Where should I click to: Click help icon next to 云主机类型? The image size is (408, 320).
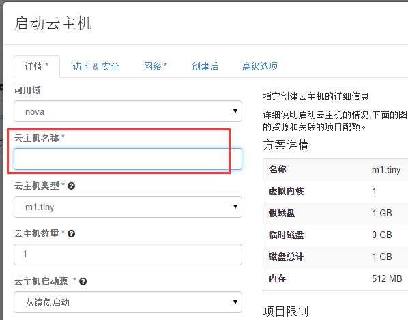pyautogui.click(x=71, y=186)
